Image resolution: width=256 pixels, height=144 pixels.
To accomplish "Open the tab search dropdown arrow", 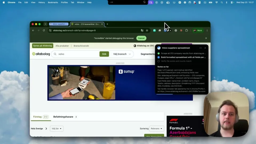I will [45, 24].
